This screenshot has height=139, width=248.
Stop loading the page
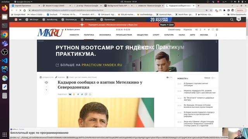[20, 10]
